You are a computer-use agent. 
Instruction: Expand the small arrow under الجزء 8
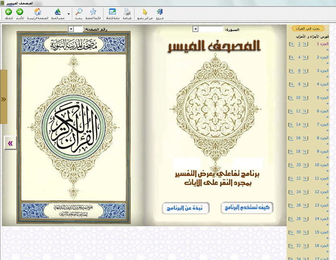click(x=327, y=144)
